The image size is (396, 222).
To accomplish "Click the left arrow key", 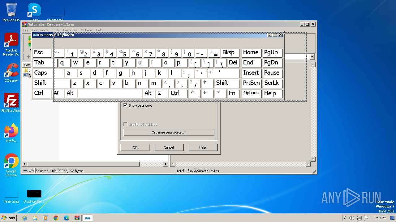I will tap(194, 93).
